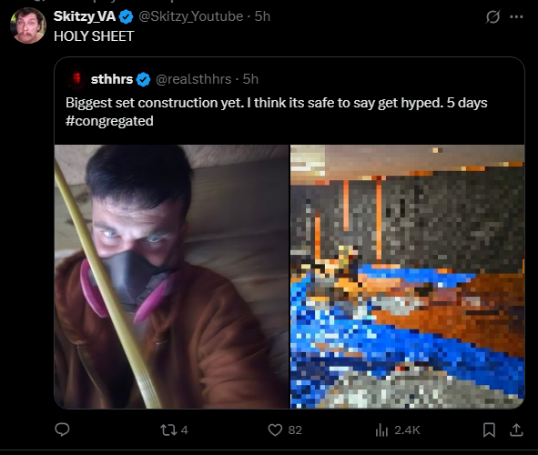Repost the tweet with 4 reposts
This screenshot has width=538, height=455.
167,430
